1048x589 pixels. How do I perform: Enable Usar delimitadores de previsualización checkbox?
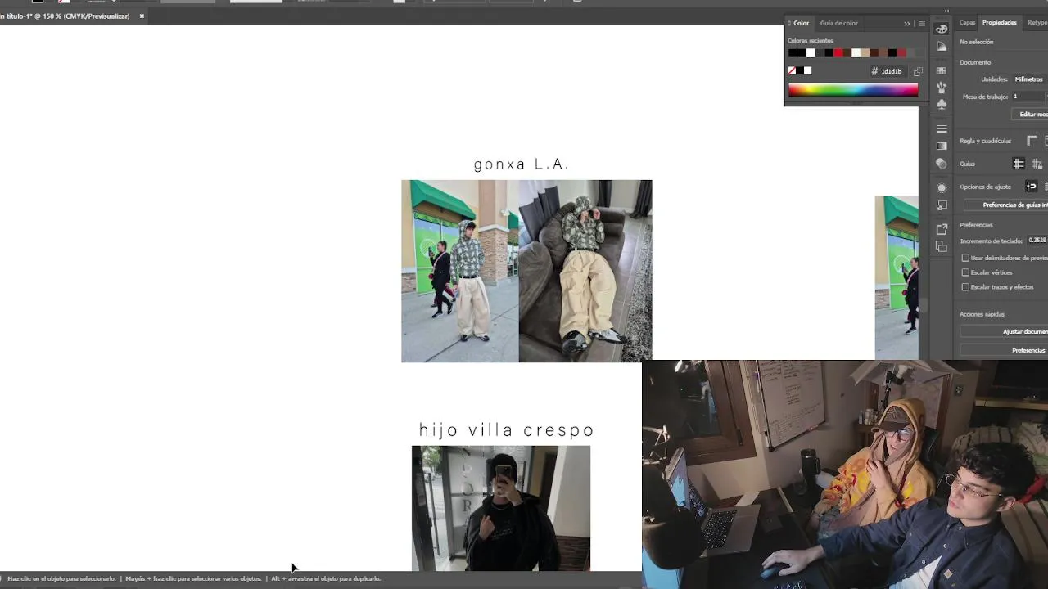click(965, 258)
